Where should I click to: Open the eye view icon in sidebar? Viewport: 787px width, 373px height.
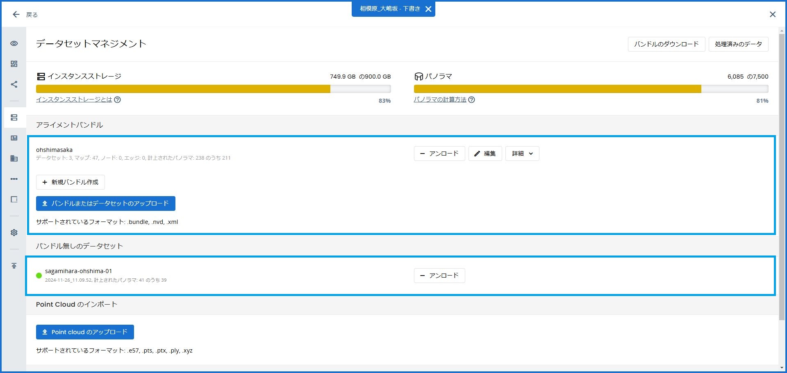14,43
